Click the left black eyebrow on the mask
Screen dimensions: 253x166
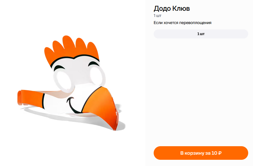59,68
